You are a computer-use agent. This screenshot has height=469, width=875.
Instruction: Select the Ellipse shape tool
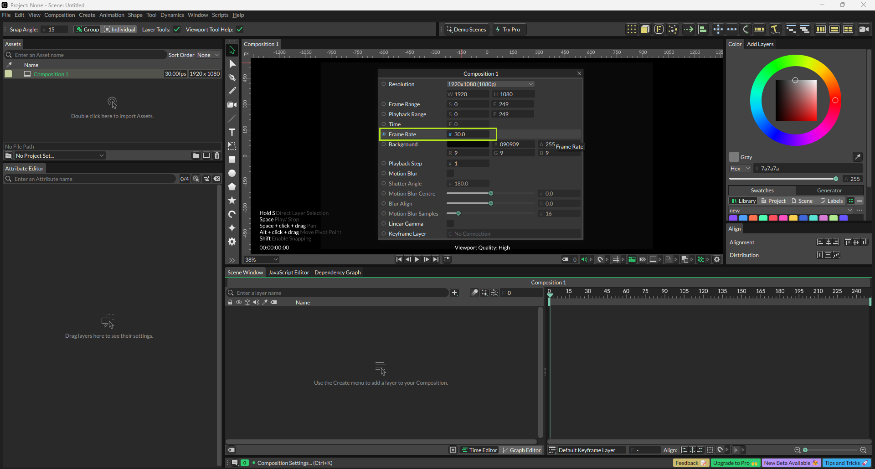point(232,173)
